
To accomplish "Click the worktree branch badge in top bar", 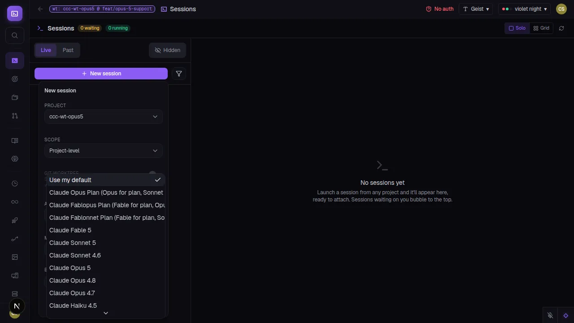I will pos(102,9).
